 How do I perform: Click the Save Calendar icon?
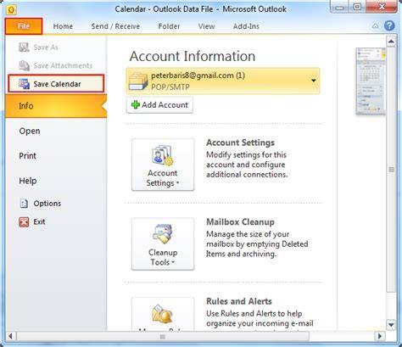click(24, 84)
